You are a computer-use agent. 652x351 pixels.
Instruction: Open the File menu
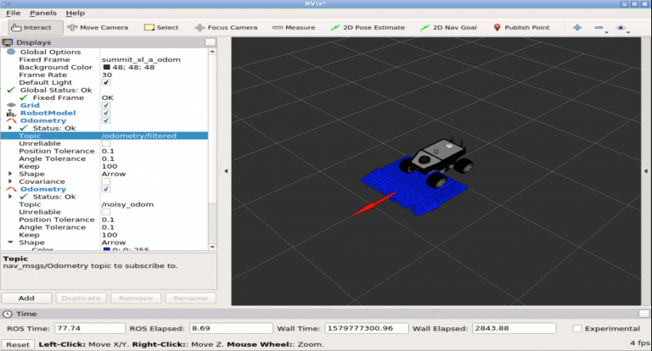[x=14, y=13]
